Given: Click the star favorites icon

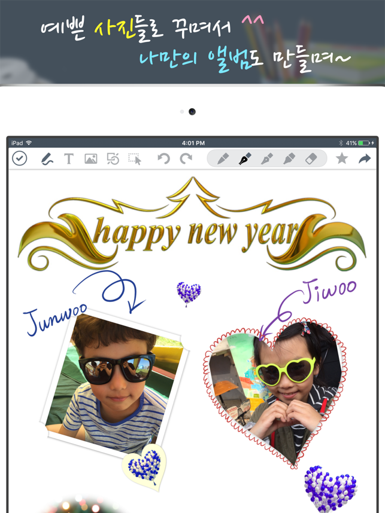Looking at the screenshot, I should (342, 158).
